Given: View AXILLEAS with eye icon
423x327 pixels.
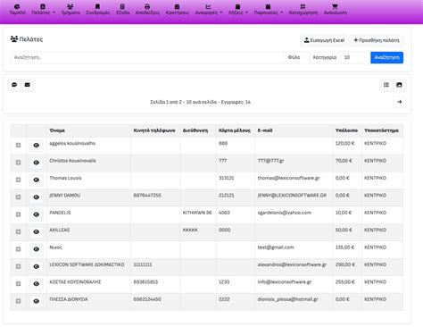Looking at the screenshot, I should pos(37,231).
